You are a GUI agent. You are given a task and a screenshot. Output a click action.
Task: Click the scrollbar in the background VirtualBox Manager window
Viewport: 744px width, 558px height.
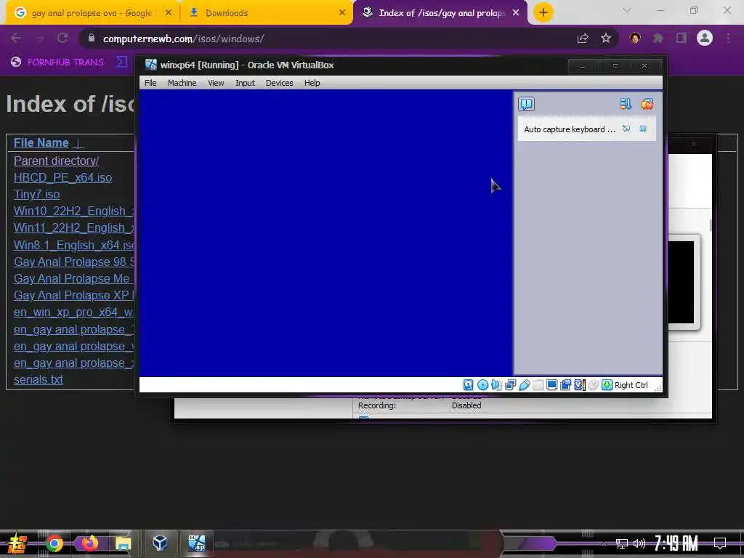[x=711, y=225]
